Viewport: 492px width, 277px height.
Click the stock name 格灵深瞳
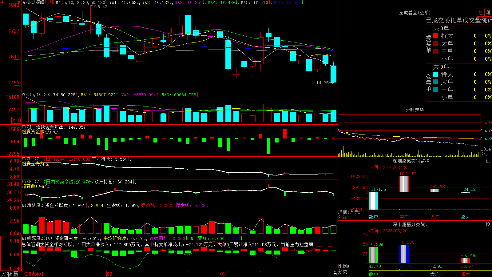(x=35, y=2)
